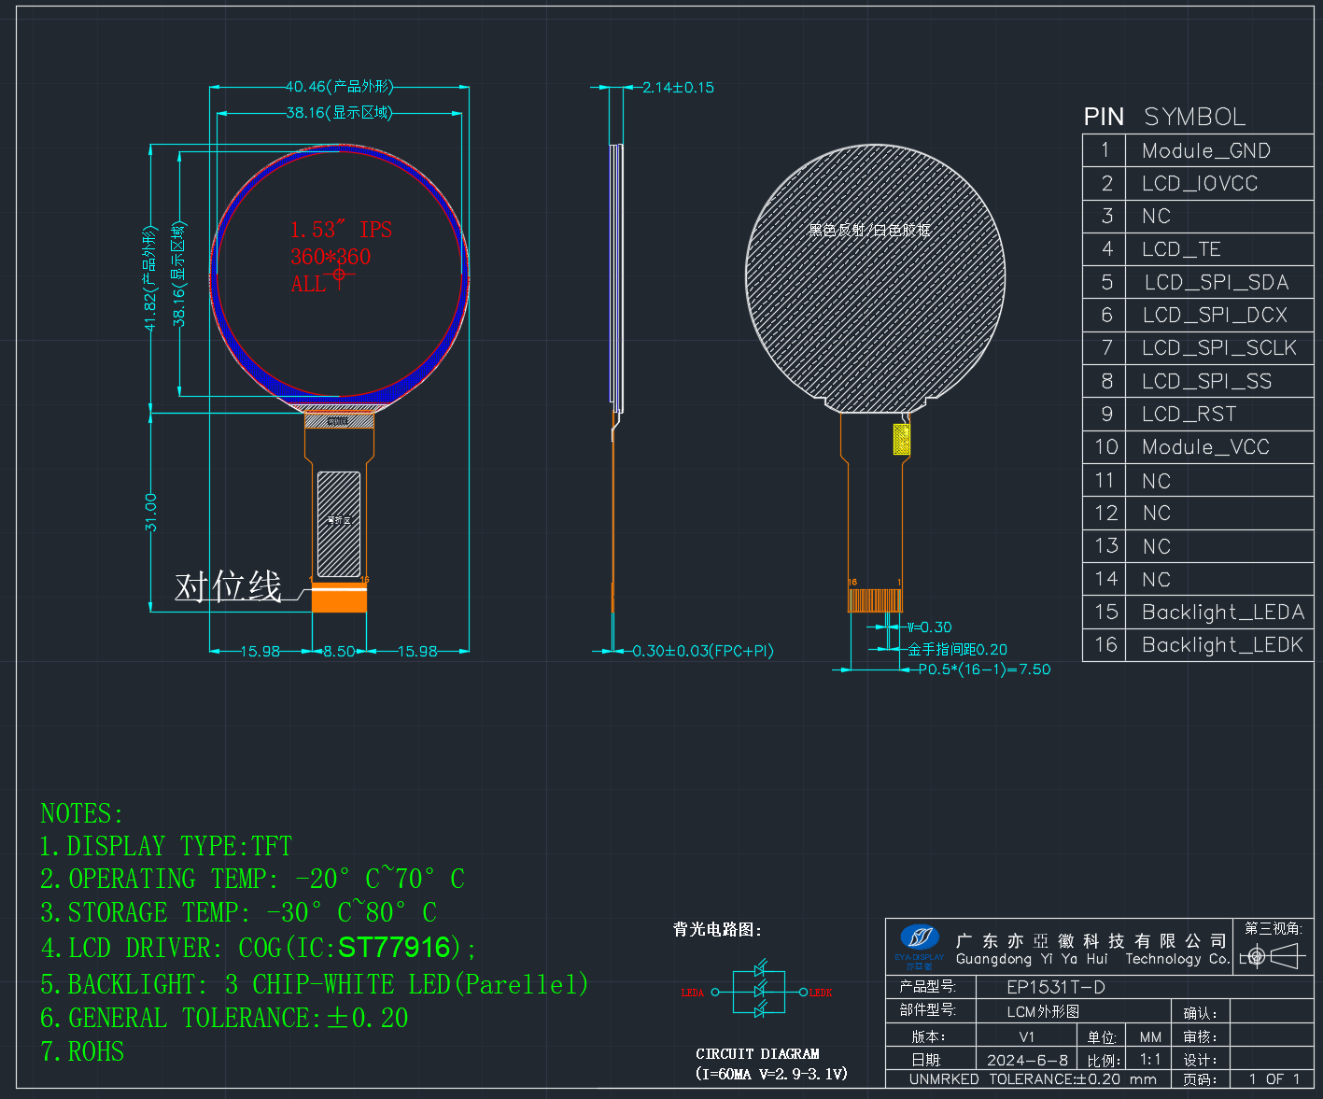Click the red '360*360' resolution label

coord(331,257)
